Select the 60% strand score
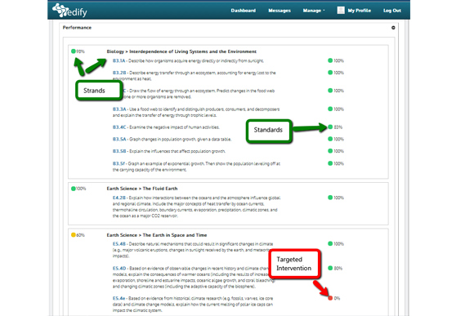Screen dimensions: 474x316 [x=80, y=235]
